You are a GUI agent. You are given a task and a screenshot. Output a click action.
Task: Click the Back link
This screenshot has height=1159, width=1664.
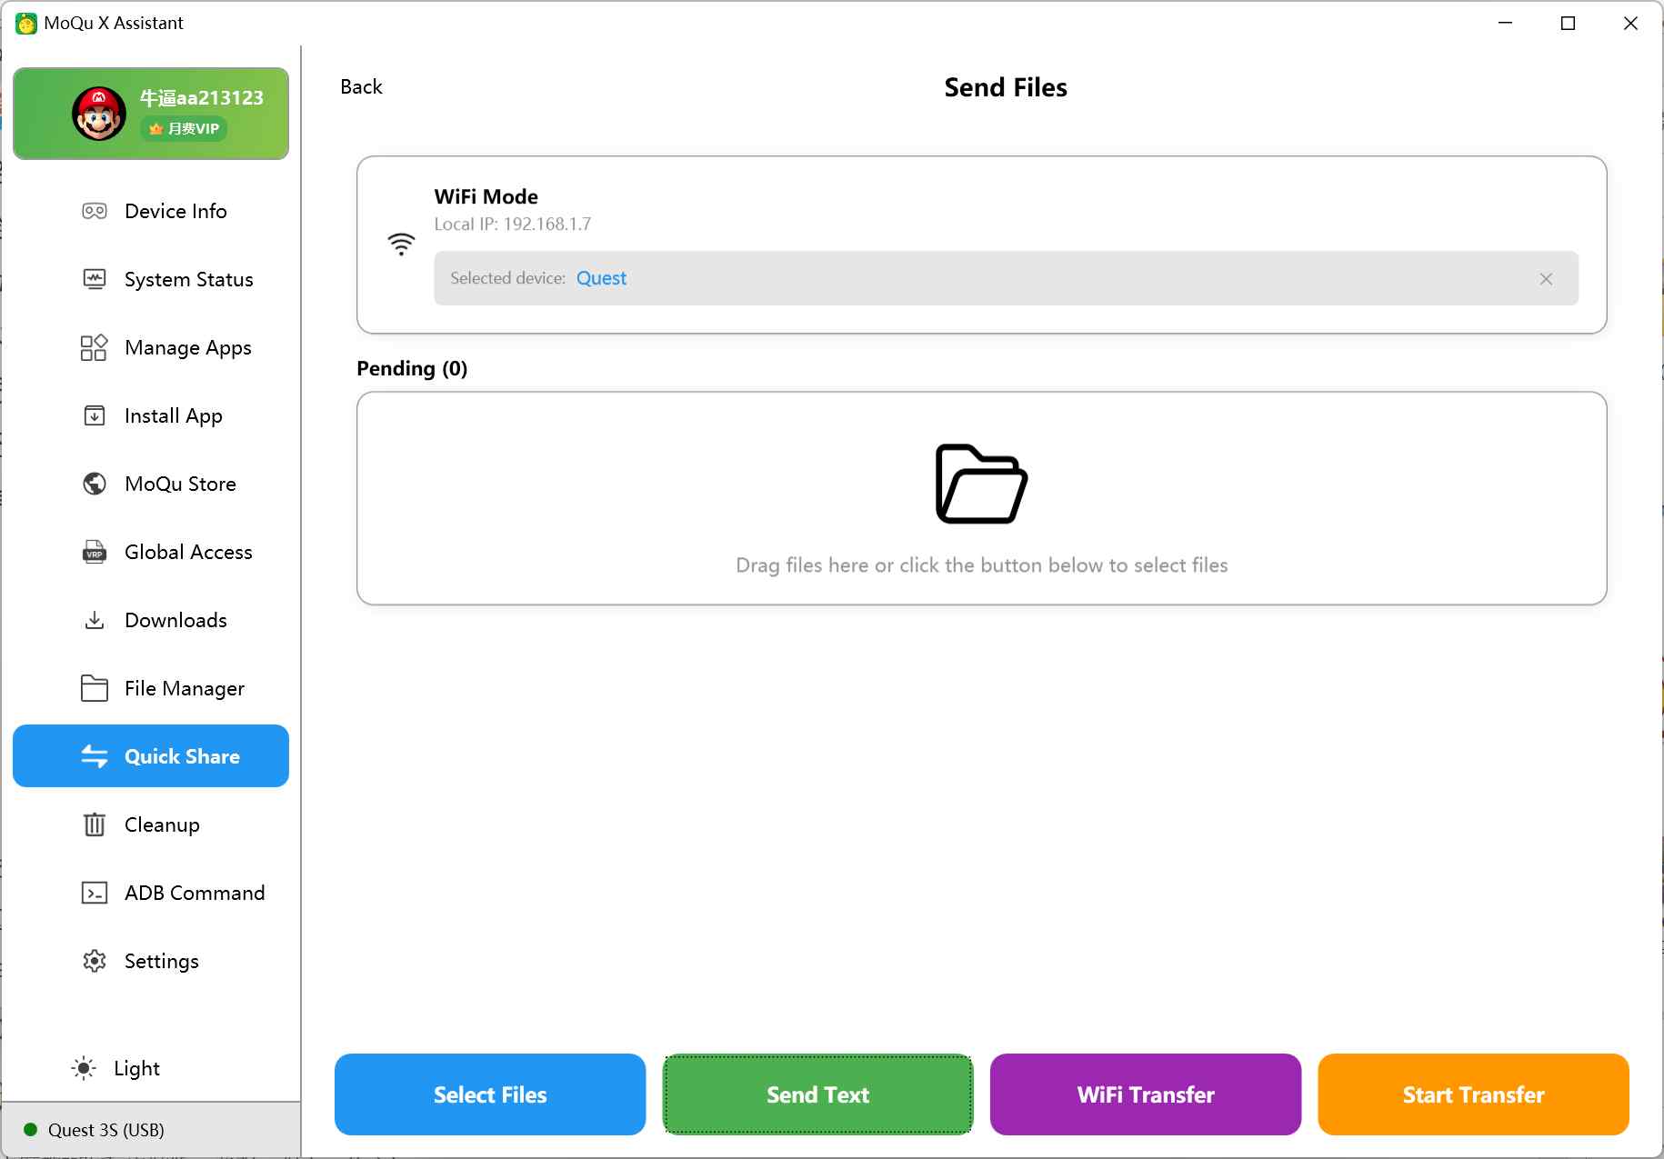click(x=361, y=86)
